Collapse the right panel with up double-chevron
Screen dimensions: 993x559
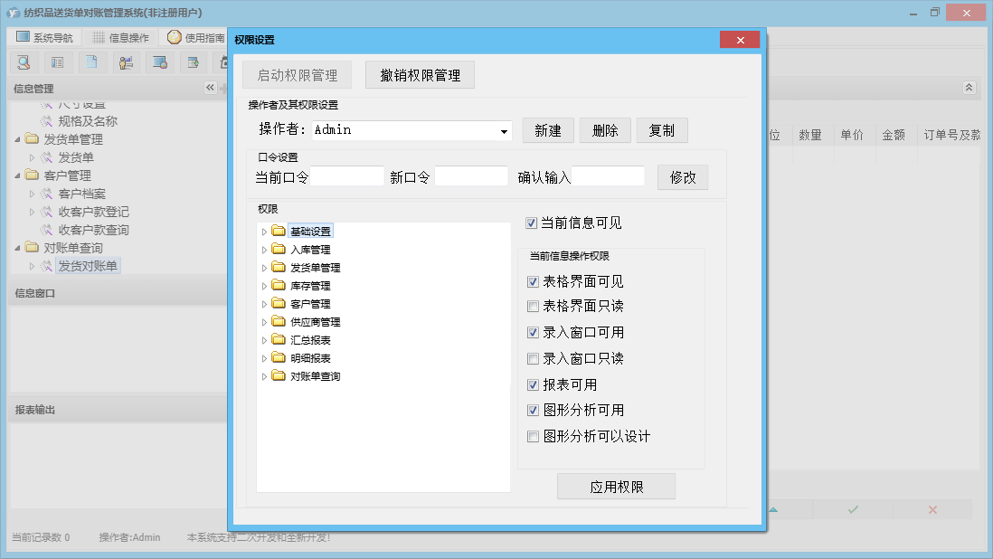click(969, 88)
